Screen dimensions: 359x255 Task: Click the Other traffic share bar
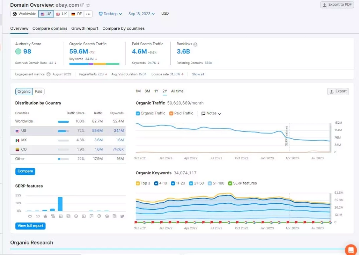click(x=63, y=159)
